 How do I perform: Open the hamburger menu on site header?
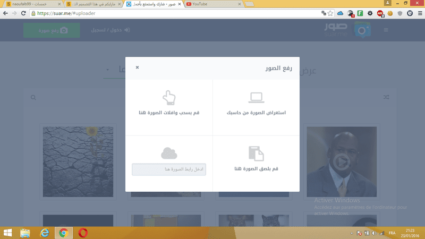[386, 30]
